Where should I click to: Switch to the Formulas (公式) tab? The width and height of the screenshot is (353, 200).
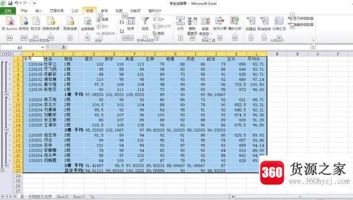[75, 10]
